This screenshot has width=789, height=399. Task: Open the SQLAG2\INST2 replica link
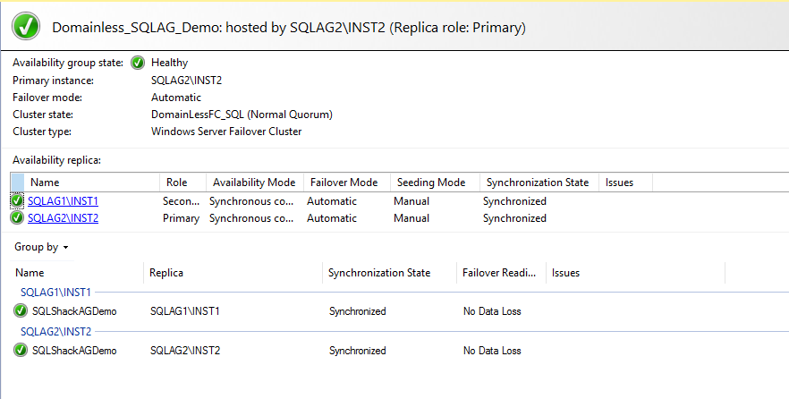(63, 217)
